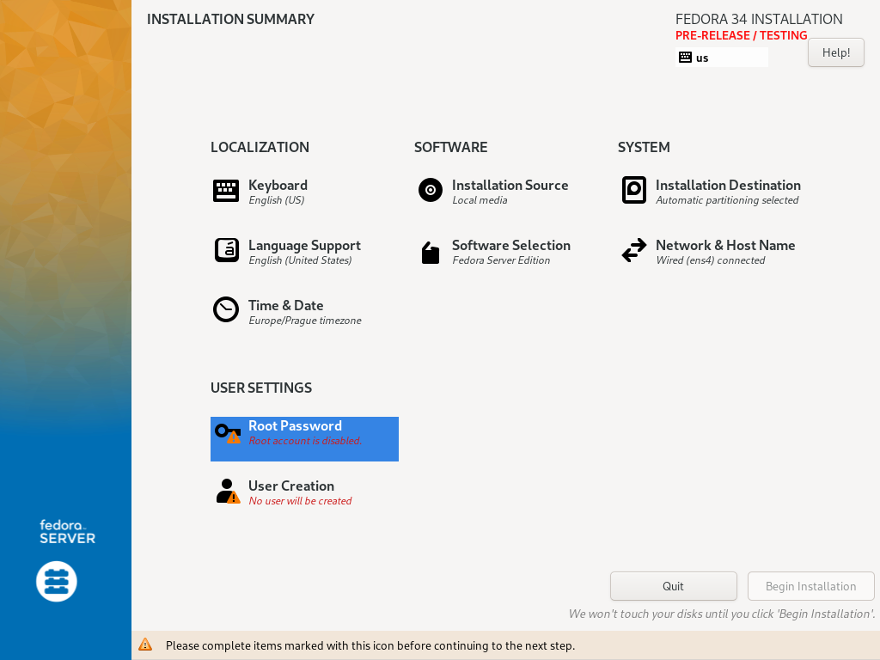The image size is (880, 660).
Task: Click the 'SOFTWARE' section heading
Action: pyautogui.click(x=450, y=147)
